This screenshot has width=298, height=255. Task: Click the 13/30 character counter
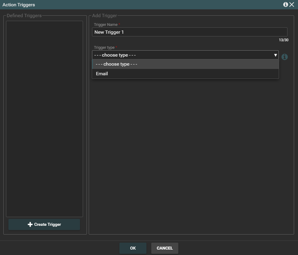[283, 40]
